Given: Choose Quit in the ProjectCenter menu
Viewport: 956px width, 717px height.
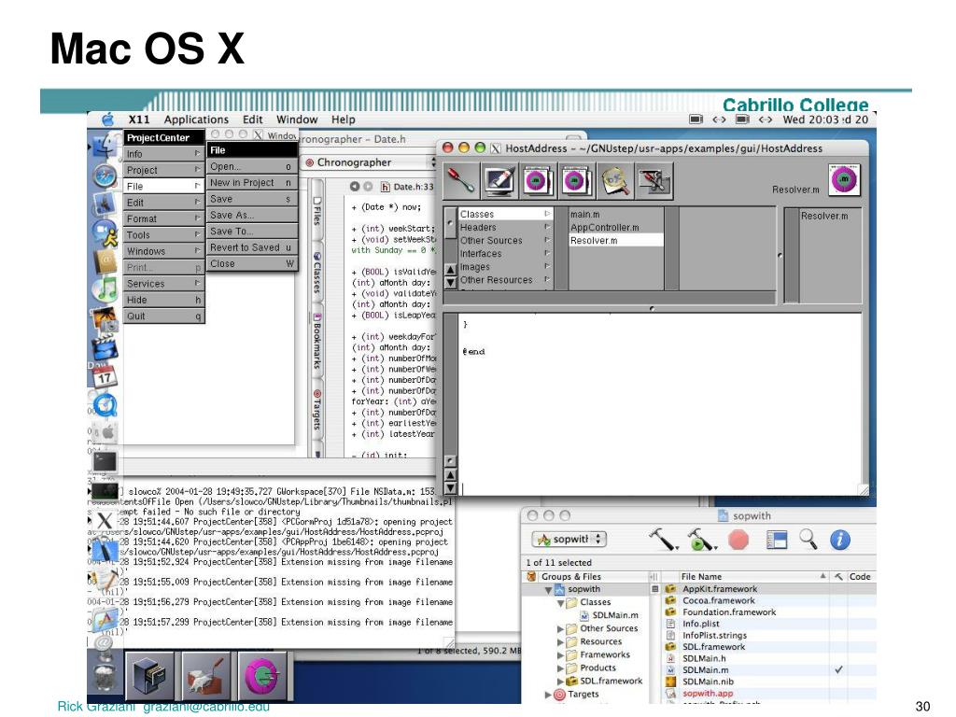Looking at the screenshot, I should click(x=164, y=316).
